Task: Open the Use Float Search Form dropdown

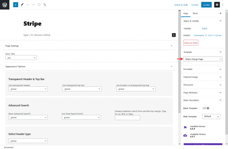Action: (81, 117)
